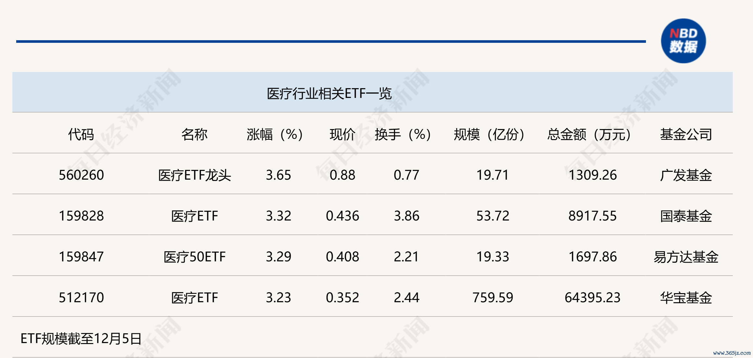Click fund code 560260

click(81, 175)
